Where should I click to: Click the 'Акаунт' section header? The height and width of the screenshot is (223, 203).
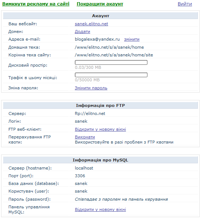[x=100, y=16]
